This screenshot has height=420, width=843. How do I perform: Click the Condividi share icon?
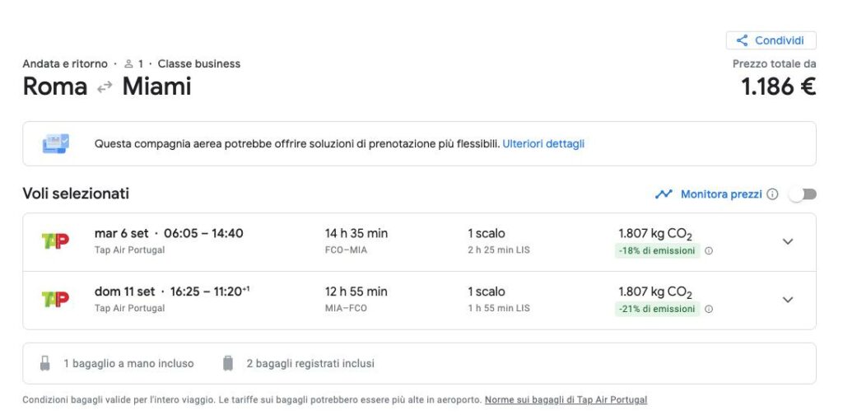(x=742, y=40)
